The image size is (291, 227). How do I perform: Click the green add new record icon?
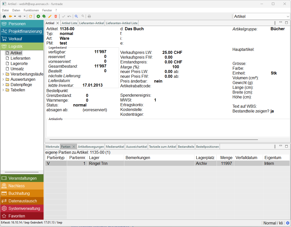pyautogui.click(x=38, y=16)
